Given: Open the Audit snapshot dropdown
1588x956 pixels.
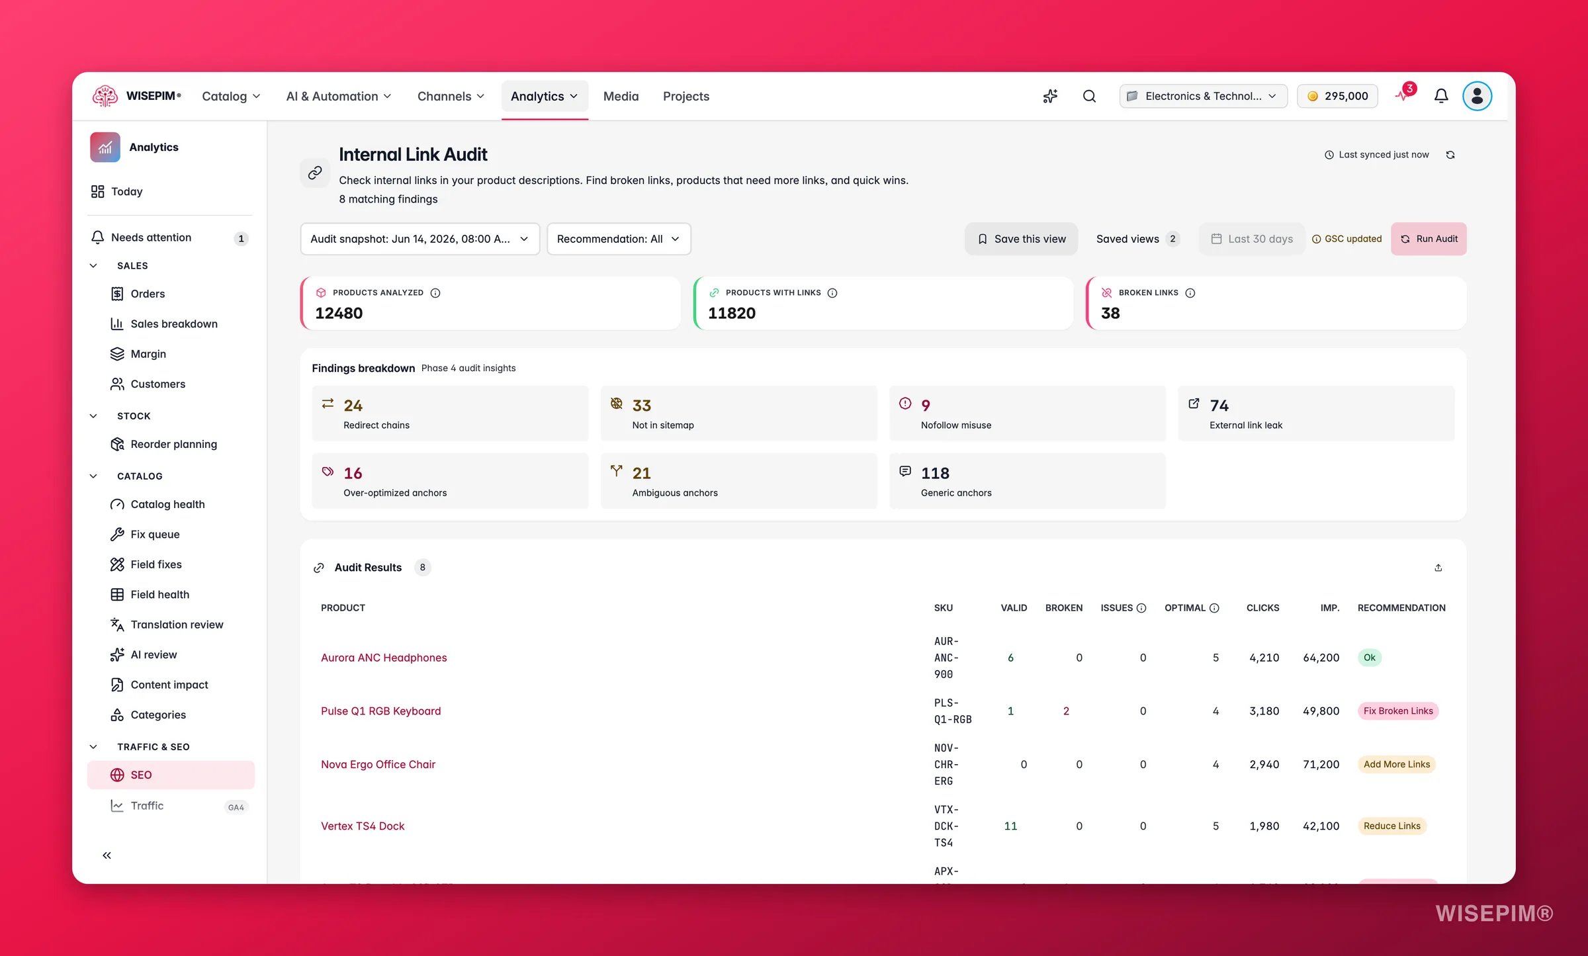Looking at the screenshot, I should 420,239.
